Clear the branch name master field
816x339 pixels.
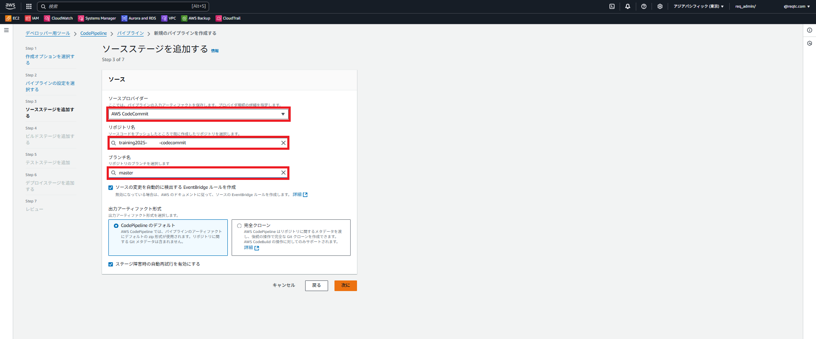(283, 173)
